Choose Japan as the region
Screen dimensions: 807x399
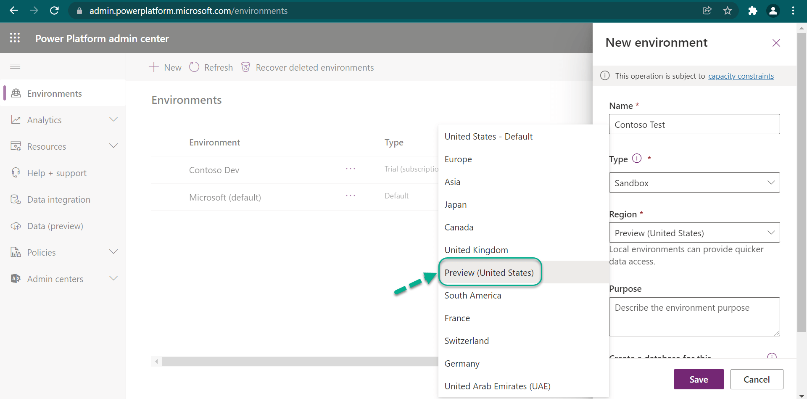click(523, 204)
